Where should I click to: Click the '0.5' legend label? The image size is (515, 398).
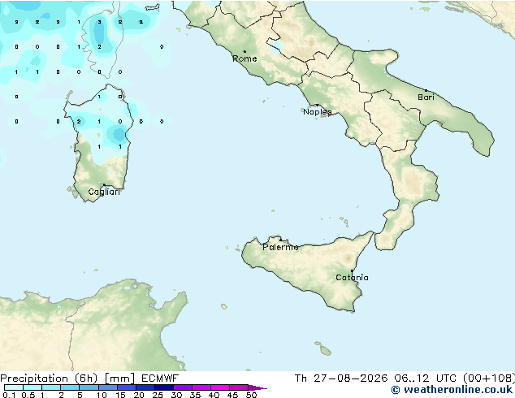[x=28, y=395]
